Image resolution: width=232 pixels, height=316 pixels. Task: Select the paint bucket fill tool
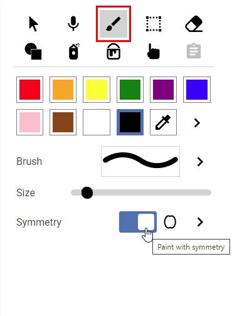113,51
